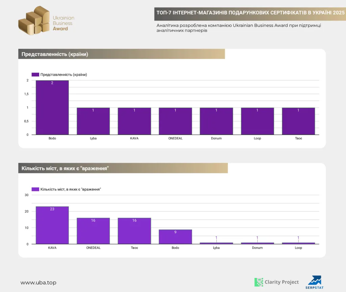
Task: Select the Bodo bar with value 9
Action: [x=175, y=237]
